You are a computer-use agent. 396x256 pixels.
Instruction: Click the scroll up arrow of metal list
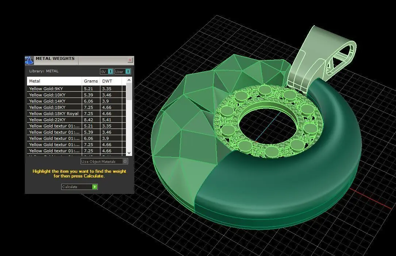point(129,80)
